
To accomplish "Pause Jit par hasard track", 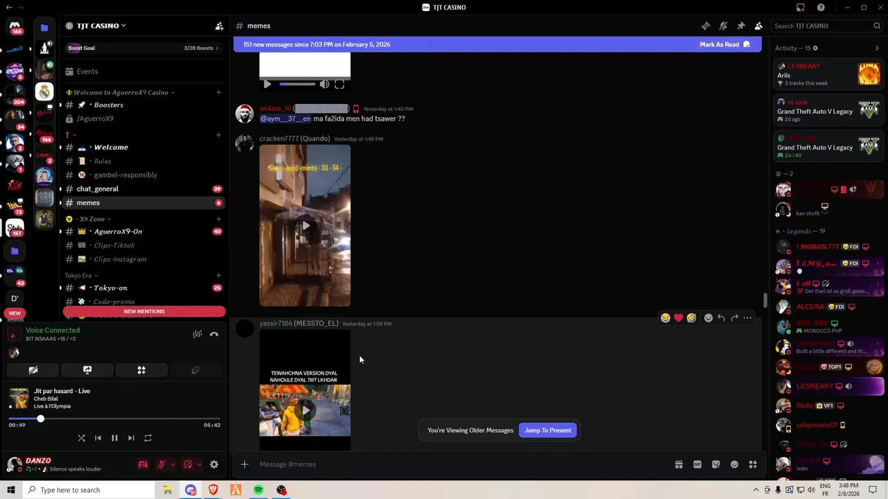I will 114,438.
